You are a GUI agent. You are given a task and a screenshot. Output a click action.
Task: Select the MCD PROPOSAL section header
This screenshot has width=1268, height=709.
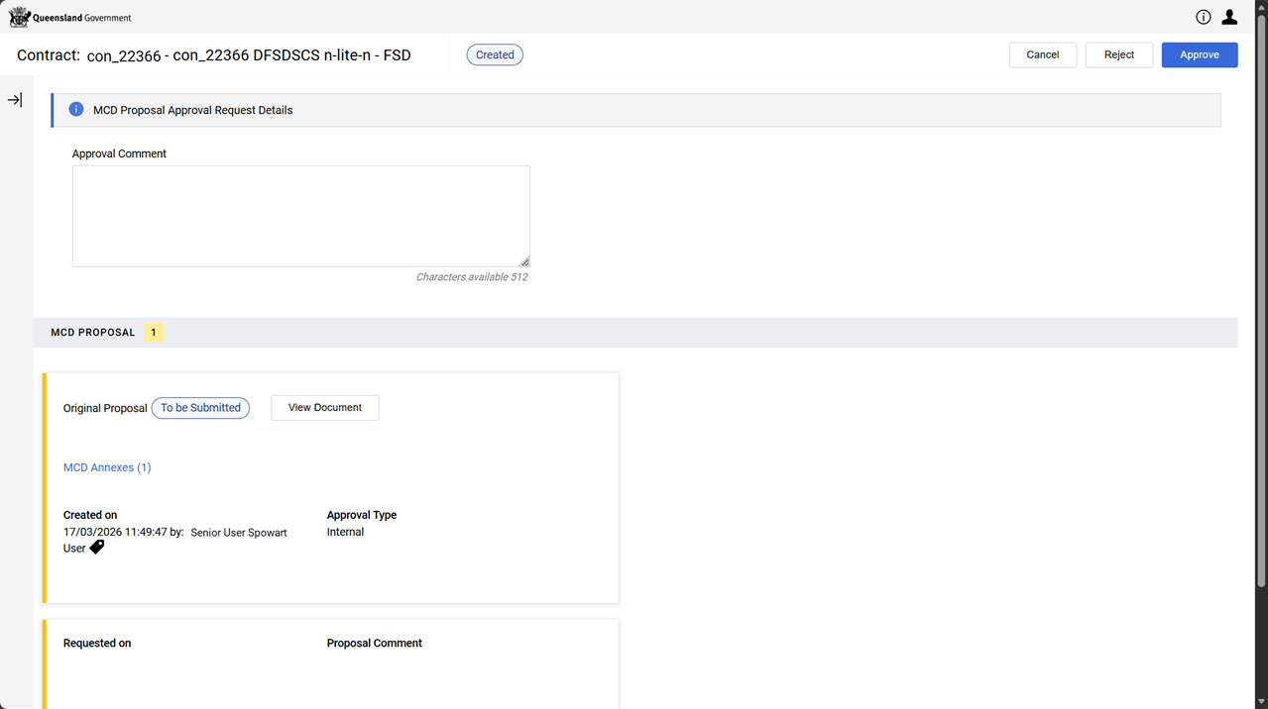pos(93,333)
